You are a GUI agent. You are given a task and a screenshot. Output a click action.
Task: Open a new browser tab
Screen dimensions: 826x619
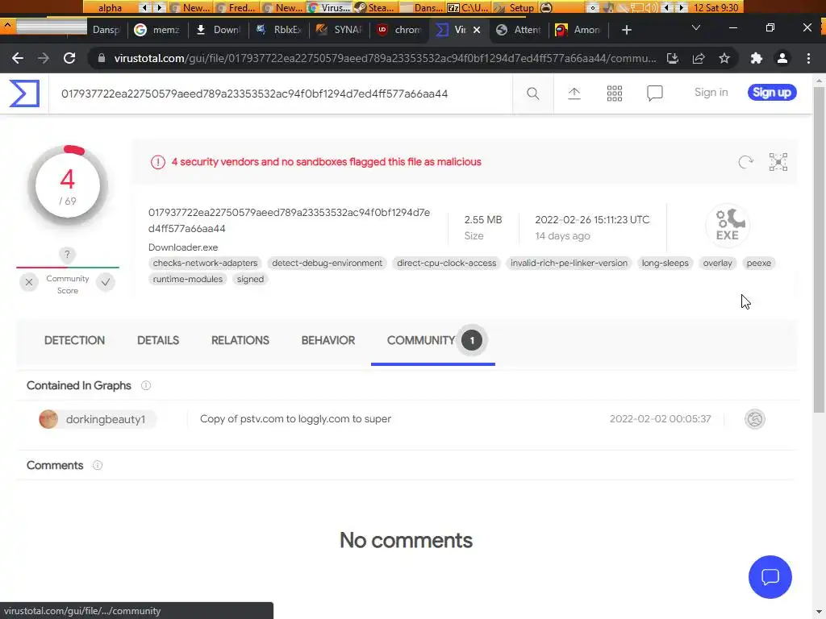click(x=626, y=30)
